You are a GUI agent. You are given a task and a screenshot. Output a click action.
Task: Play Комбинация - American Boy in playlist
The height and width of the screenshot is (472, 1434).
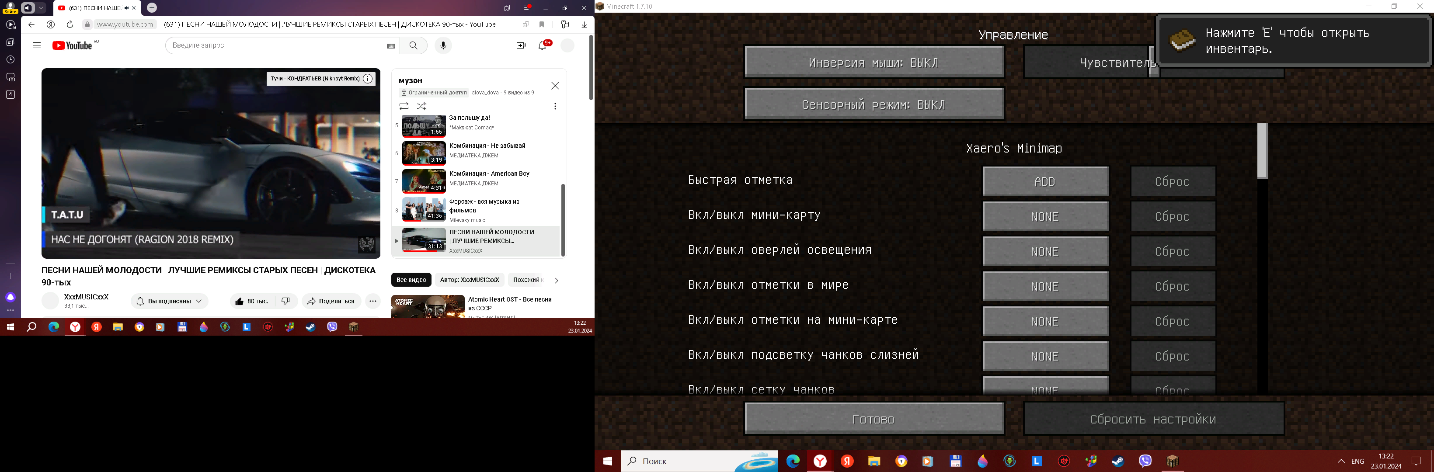[x=475, y=181]
